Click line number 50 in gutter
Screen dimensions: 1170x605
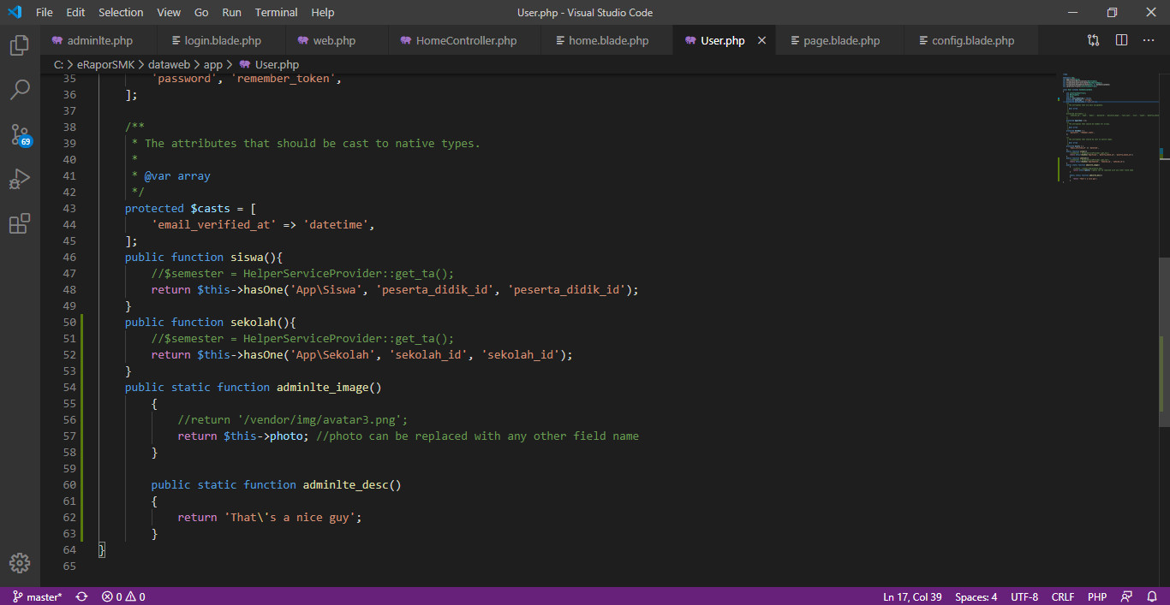69,322
